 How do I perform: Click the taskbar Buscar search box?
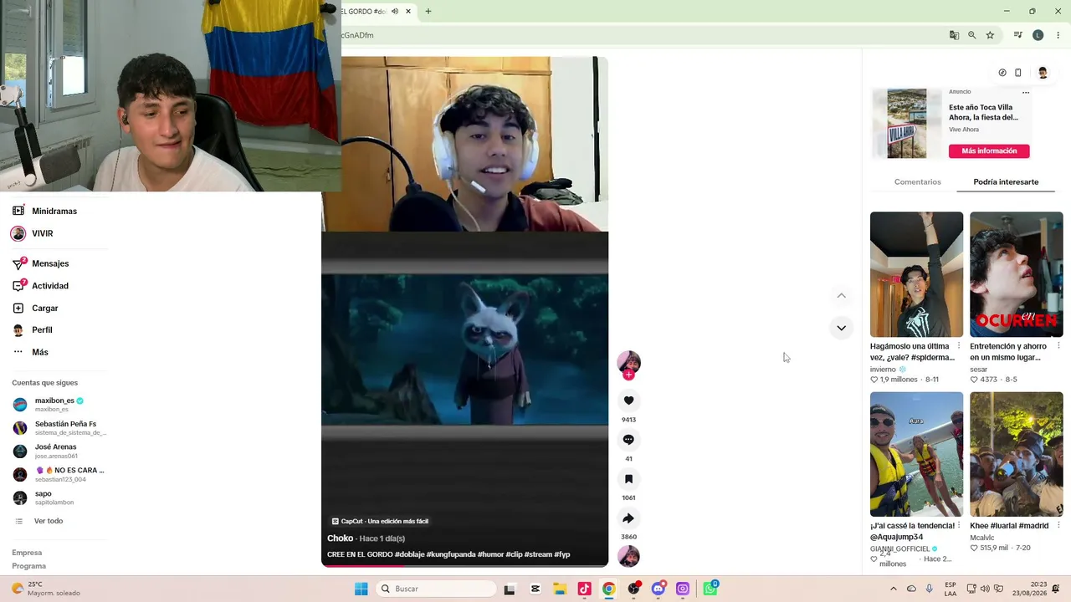point(435,589)
